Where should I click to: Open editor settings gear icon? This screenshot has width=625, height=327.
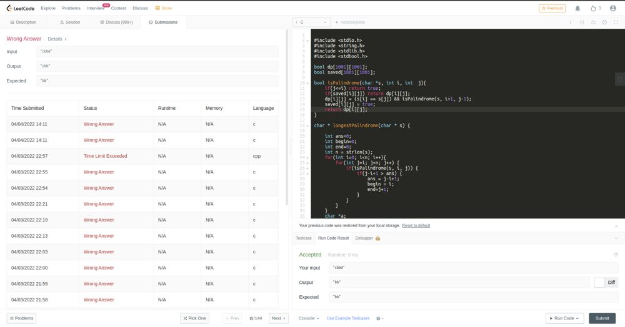pos(604,22)
